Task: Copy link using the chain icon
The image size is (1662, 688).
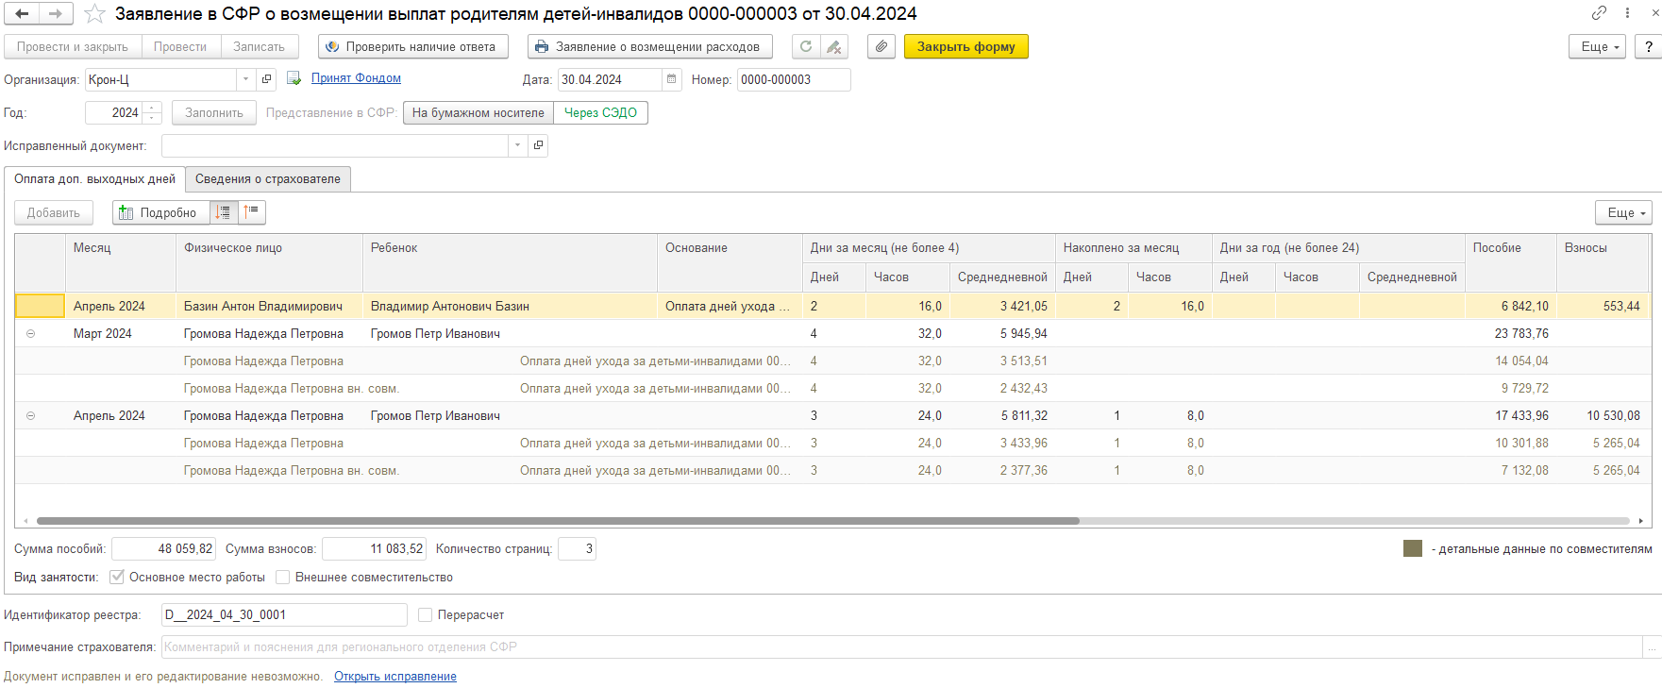Action: [x=1599, y=13]
